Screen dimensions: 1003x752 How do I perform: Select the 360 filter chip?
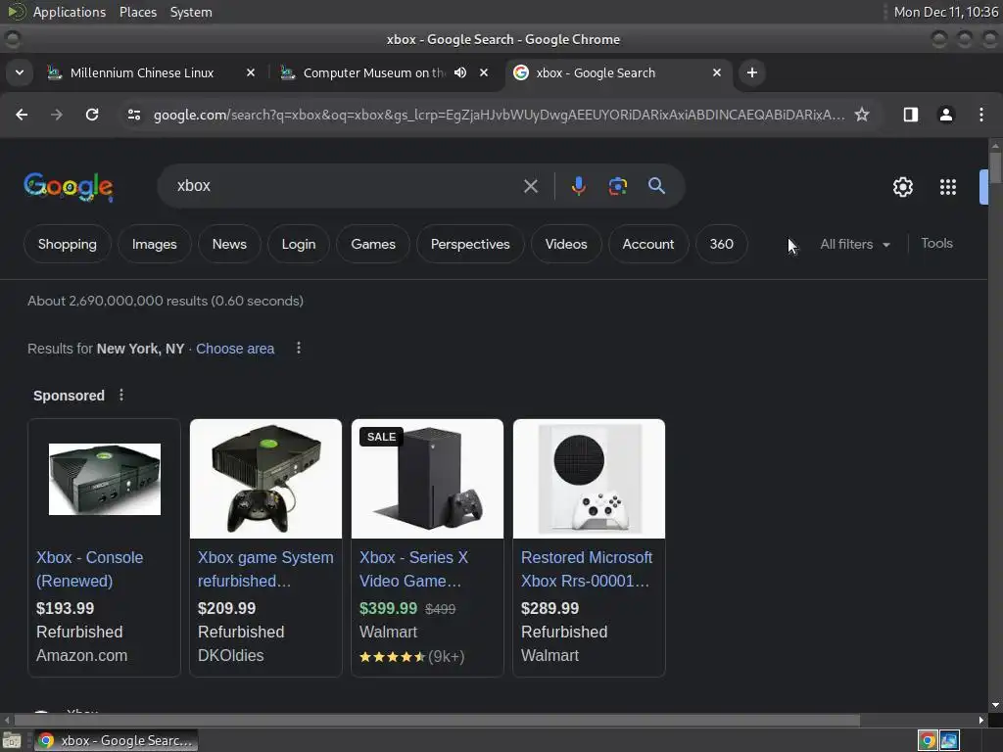point(722,244)
